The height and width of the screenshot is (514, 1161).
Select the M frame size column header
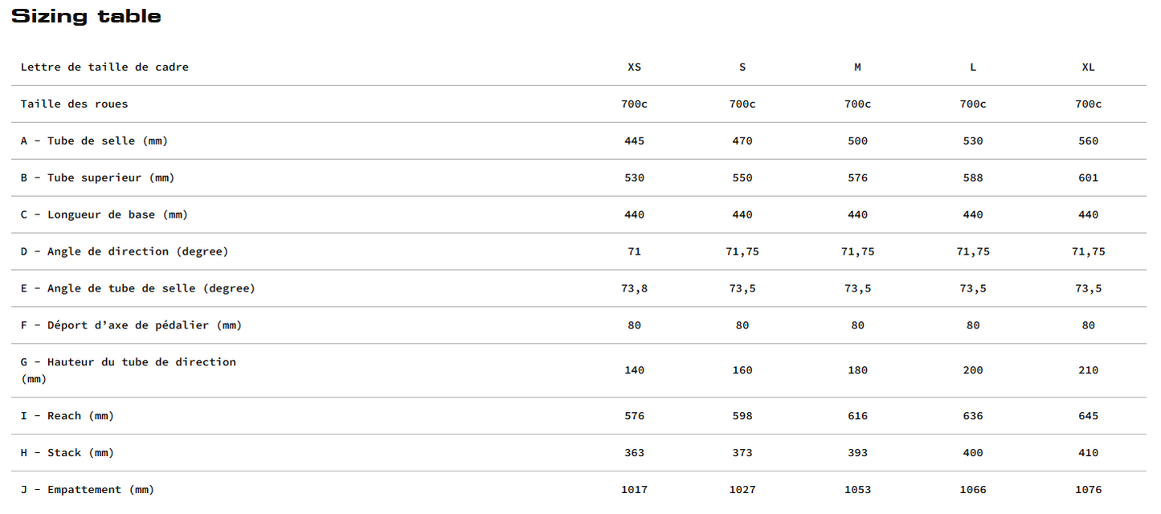(x=857, y=67)
